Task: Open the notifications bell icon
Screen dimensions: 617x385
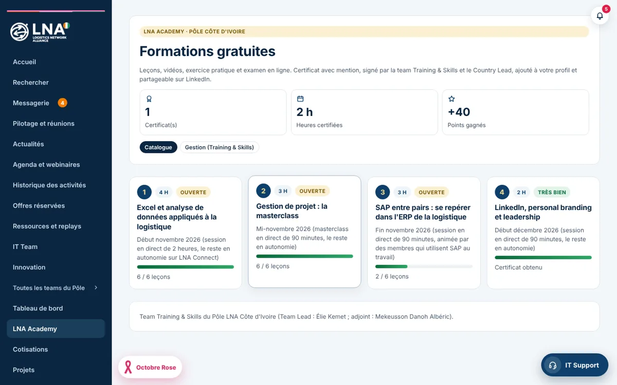Action: coord(600,16)
